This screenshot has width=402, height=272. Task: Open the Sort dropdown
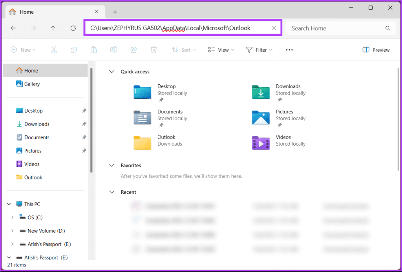point(184,50)
